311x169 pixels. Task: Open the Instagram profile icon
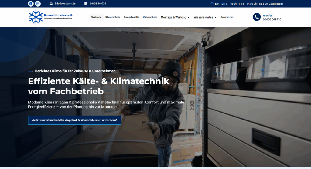(x=38, y=4)
